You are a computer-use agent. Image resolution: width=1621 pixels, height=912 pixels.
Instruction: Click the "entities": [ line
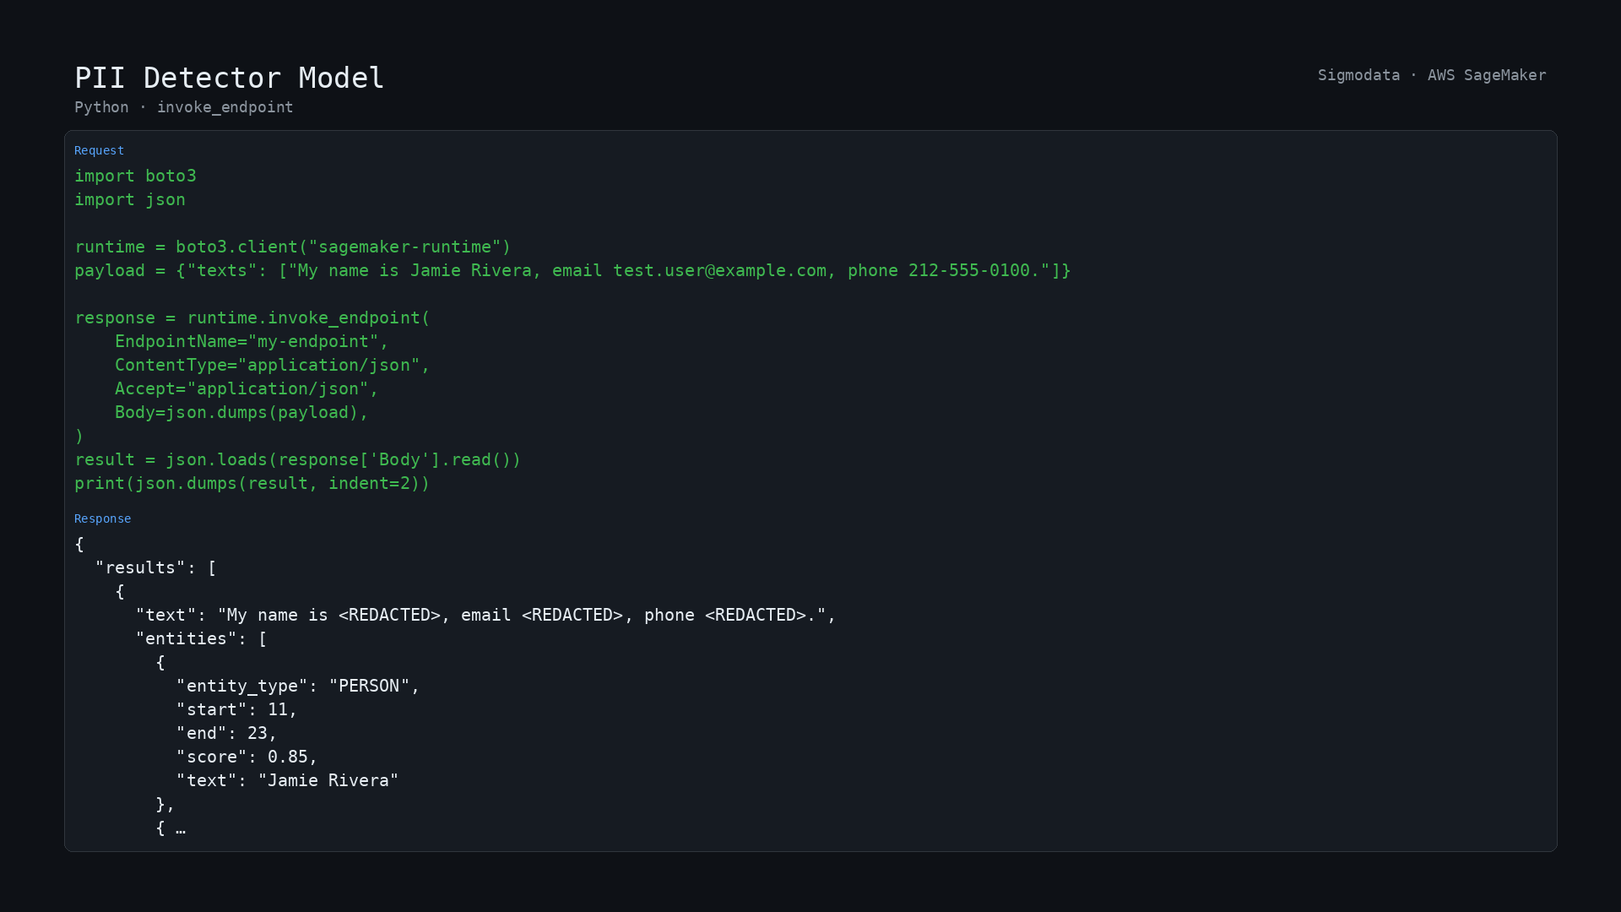201,638
